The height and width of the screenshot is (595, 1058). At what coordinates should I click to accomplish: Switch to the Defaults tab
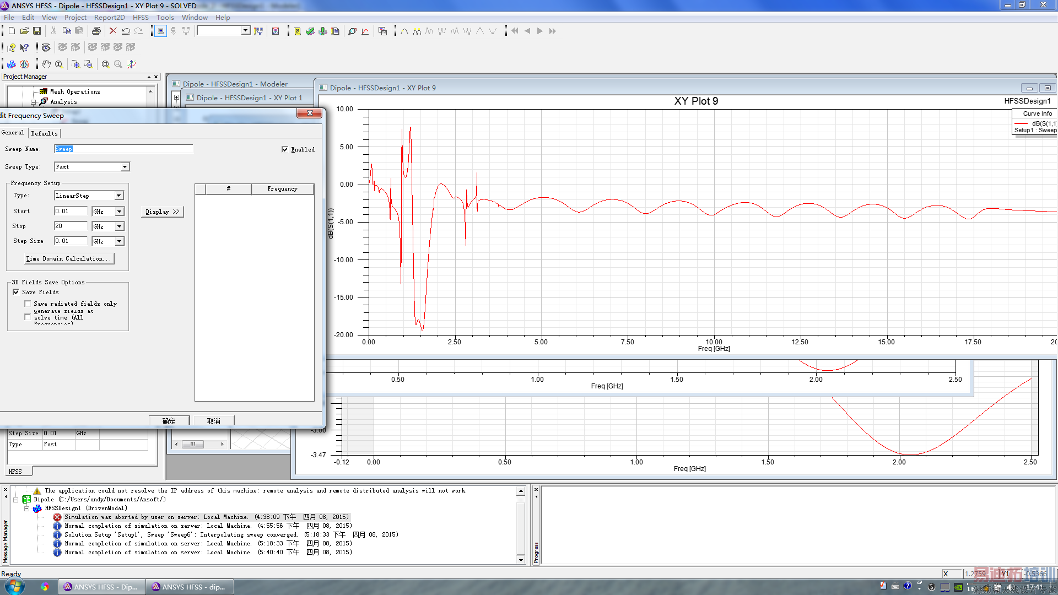tap(44, 133)
